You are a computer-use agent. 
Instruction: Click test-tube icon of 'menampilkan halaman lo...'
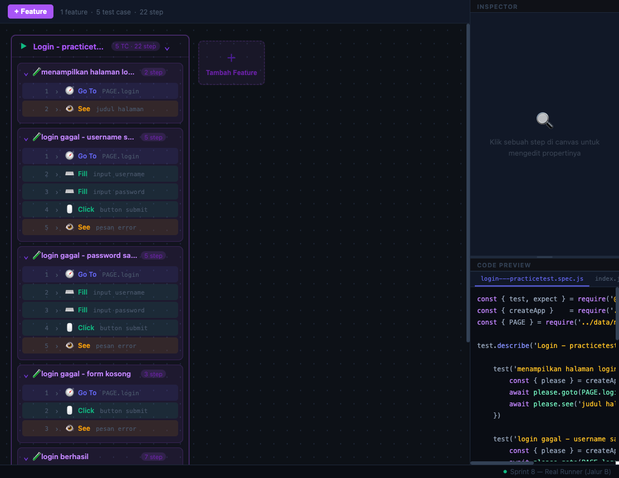tap(36, 72)
